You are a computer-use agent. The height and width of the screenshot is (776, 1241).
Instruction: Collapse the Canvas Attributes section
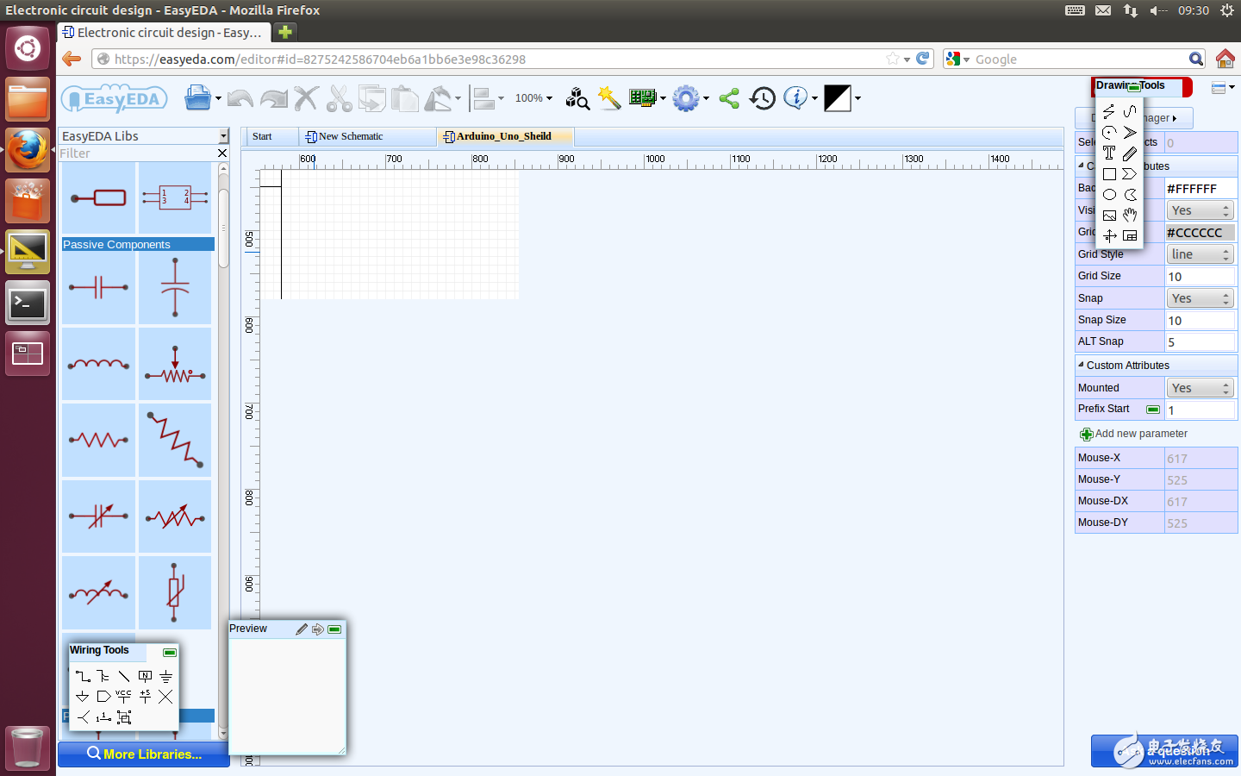click(1082, 166)
